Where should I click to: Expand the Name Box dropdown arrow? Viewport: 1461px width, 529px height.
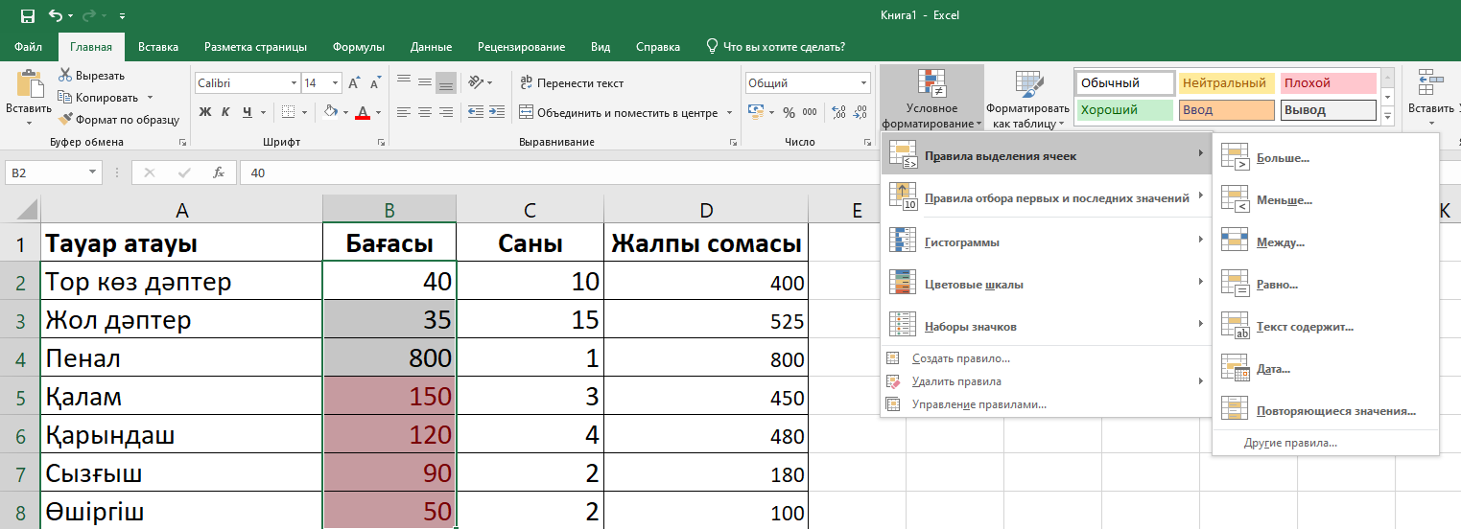coord(93,173)
